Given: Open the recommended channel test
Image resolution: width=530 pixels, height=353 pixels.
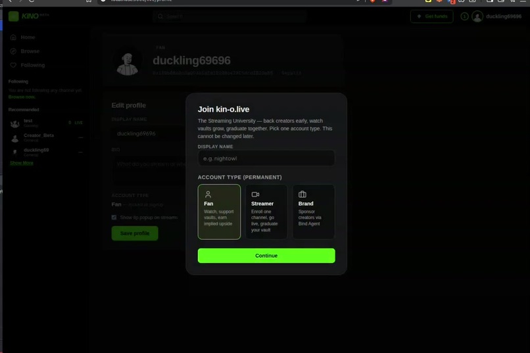Looking at the screenshot, I should point(46,123).
